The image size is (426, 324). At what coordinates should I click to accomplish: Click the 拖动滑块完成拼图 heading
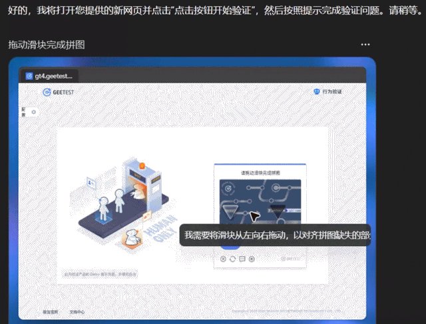coord(47,45)
